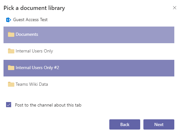Click the 'Pick a document library' title
The height and width of the screenshot is (135, 181).
point(34,8)
